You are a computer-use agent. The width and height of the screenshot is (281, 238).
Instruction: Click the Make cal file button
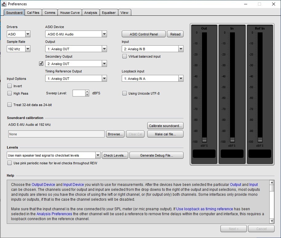click(x=165, y=134)
